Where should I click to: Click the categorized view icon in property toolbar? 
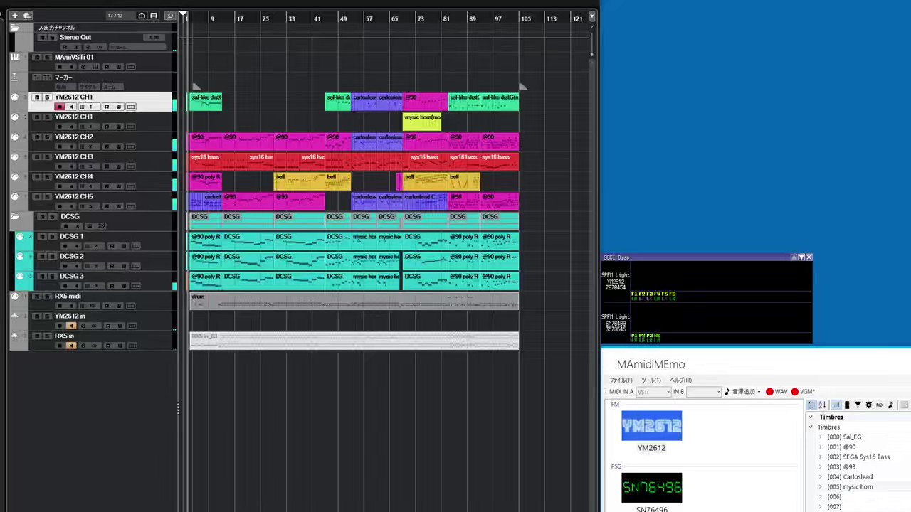click(x=811, y=405)
